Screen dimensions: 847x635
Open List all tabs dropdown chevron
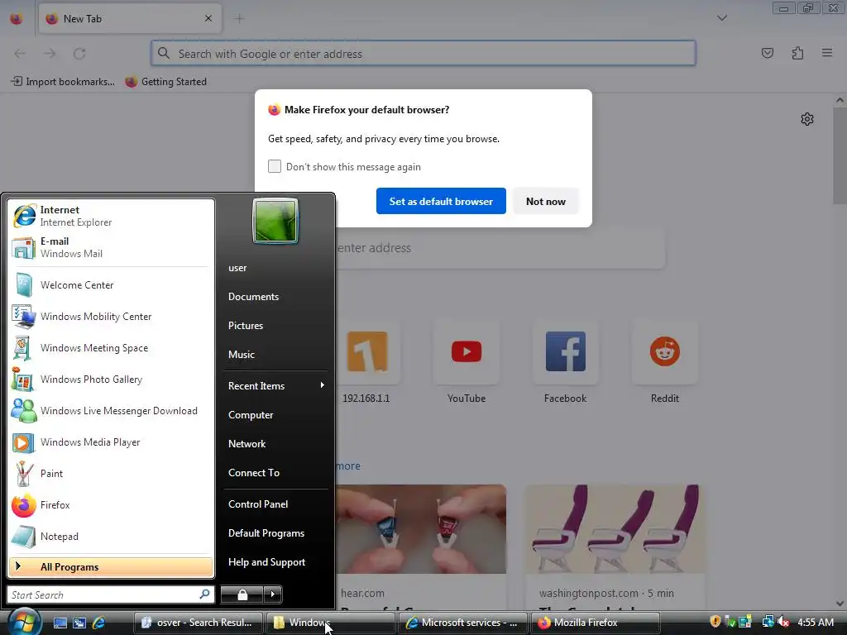[x=721, y=18]
